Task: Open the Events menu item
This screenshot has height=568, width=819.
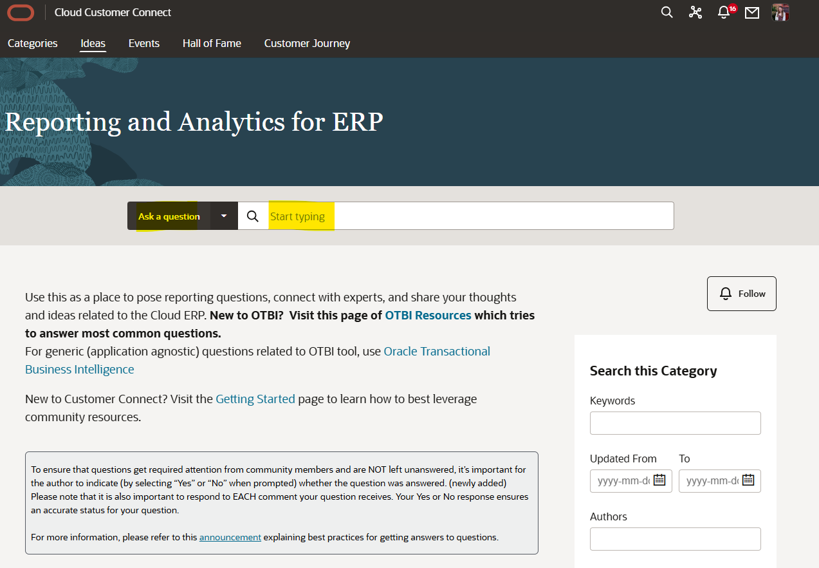Action: click(x=144, y=43)
